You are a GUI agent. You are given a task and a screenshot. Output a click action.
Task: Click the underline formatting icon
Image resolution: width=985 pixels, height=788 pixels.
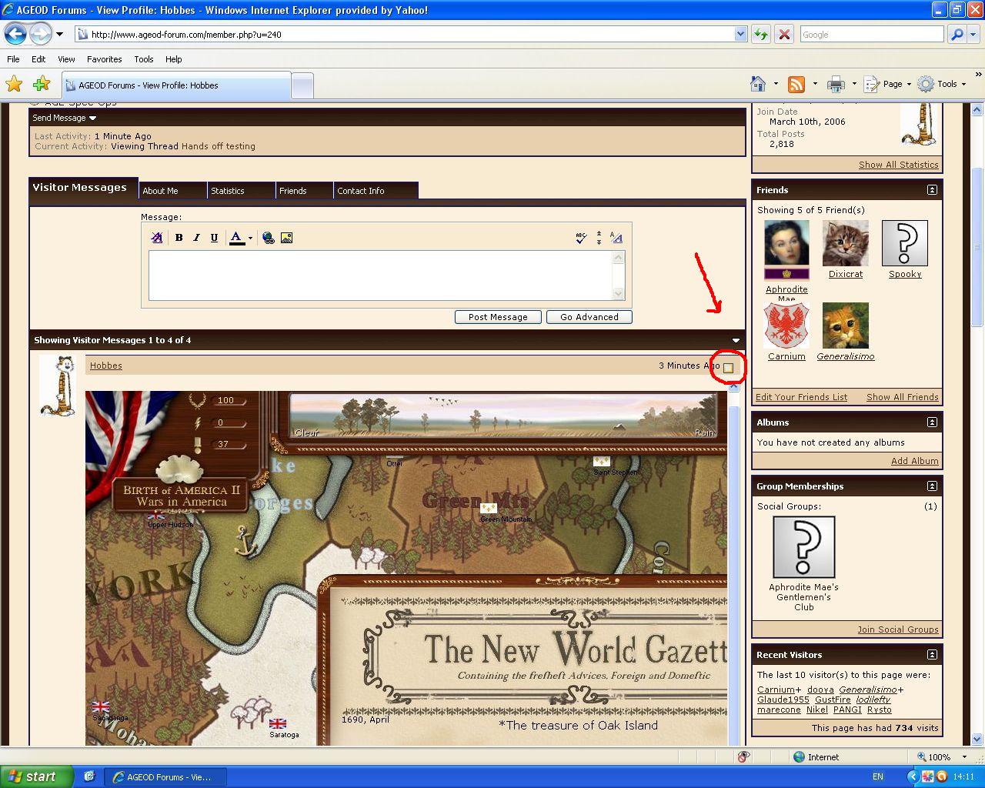214,238
